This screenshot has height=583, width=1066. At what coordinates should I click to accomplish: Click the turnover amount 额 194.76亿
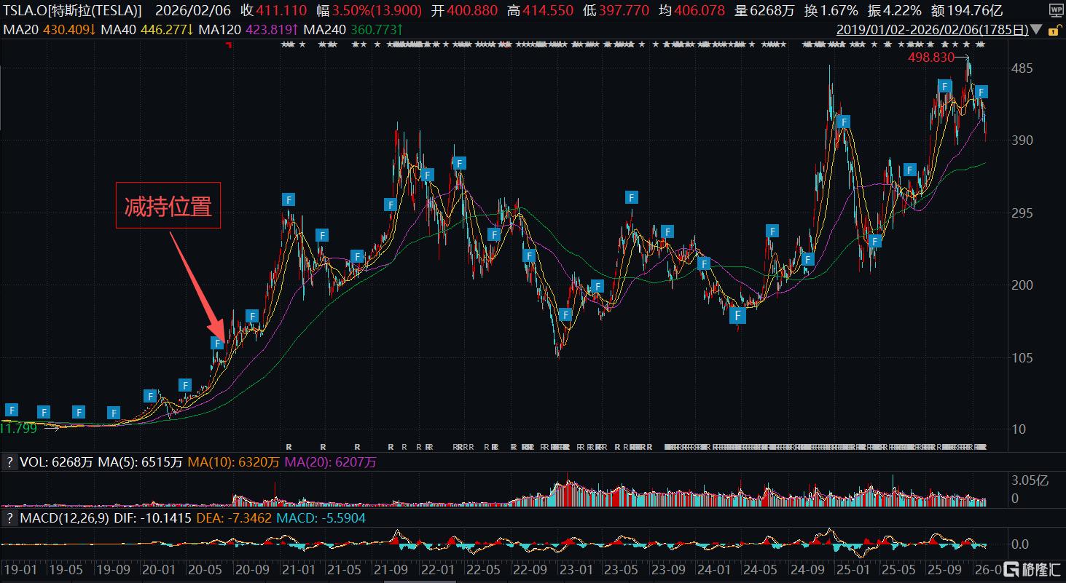[x=967, y=11]
